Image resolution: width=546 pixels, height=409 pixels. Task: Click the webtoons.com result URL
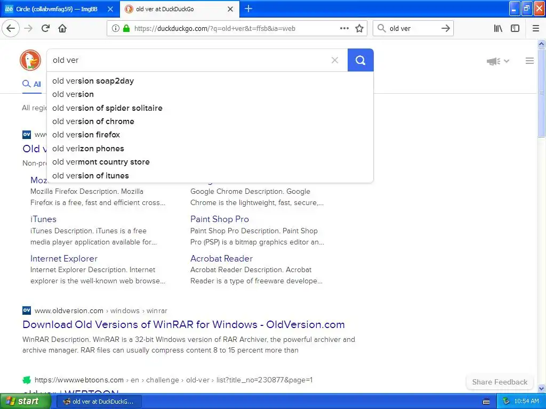click(x=173, y=380)
